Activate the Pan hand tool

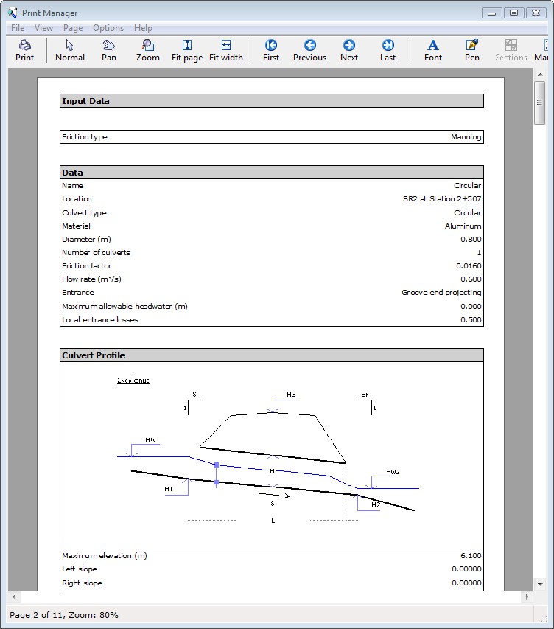point(109,50)
